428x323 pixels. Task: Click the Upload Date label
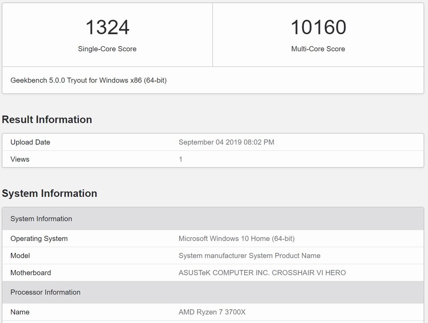pyautogui.click(x=30, y=142)
